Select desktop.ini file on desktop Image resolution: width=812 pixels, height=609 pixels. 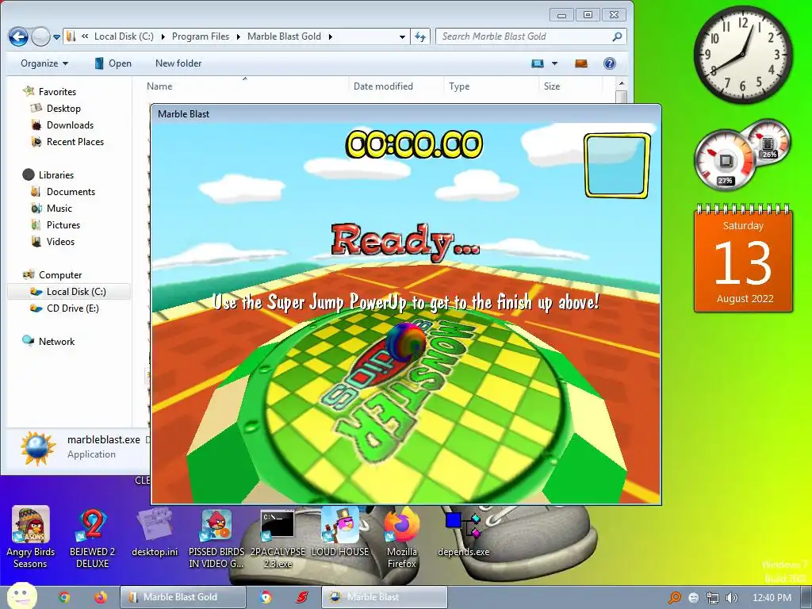coord(155,534)
